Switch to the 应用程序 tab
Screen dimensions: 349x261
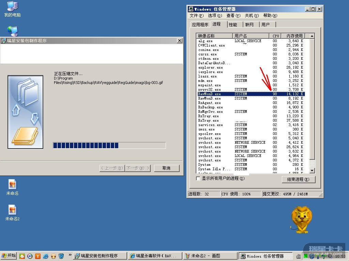[x=200, y=24]
